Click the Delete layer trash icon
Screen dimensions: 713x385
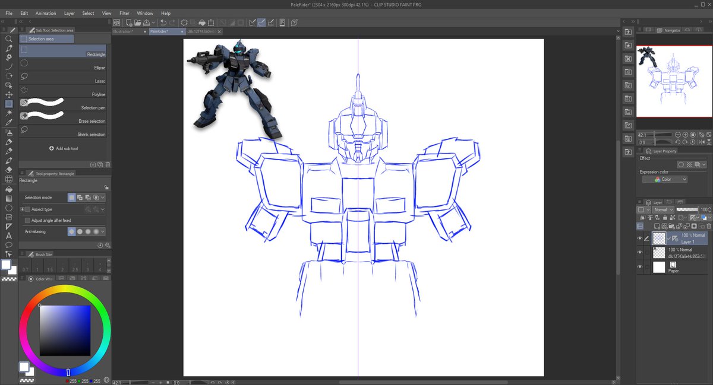pyautogui.click(x=709, y=226)
